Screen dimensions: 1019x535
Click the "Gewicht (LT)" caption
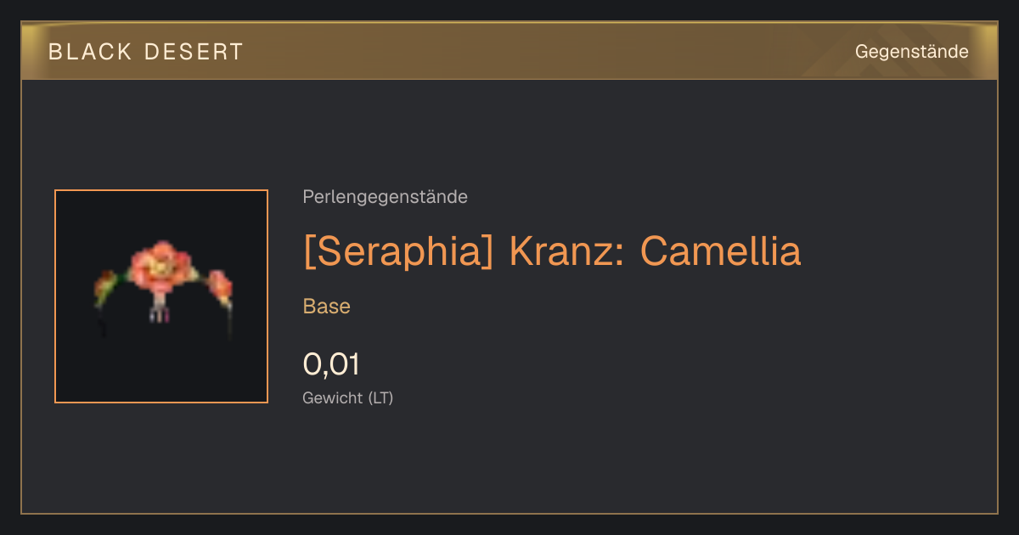[x=348, y=397]
